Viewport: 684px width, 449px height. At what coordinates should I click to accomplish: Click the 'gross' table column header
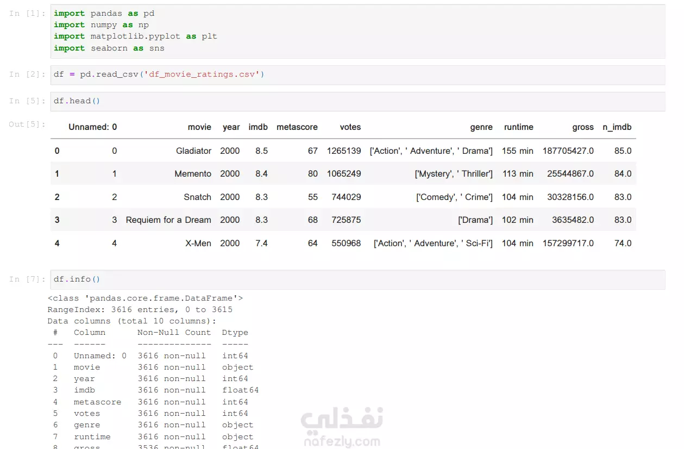[583, 127]
